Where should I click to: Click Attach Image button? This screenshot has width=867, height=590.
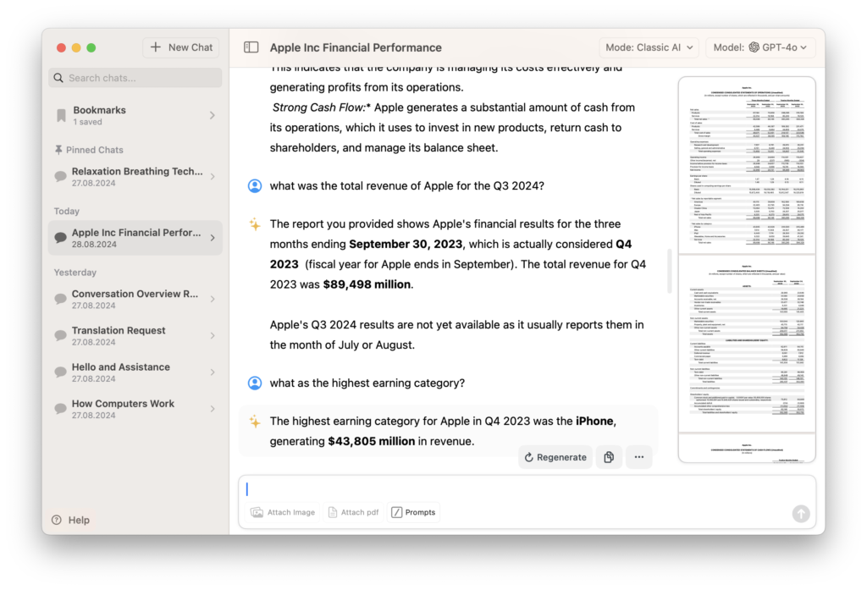coord(283,513)
